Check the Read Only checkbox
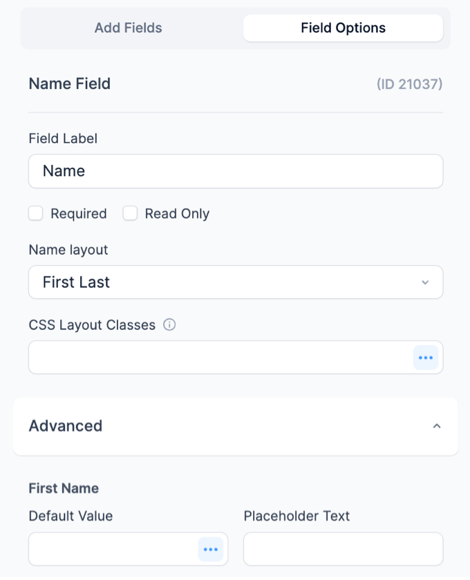This screenshot has height=580, width=470. pyautogui.click(x=130, y=213)
